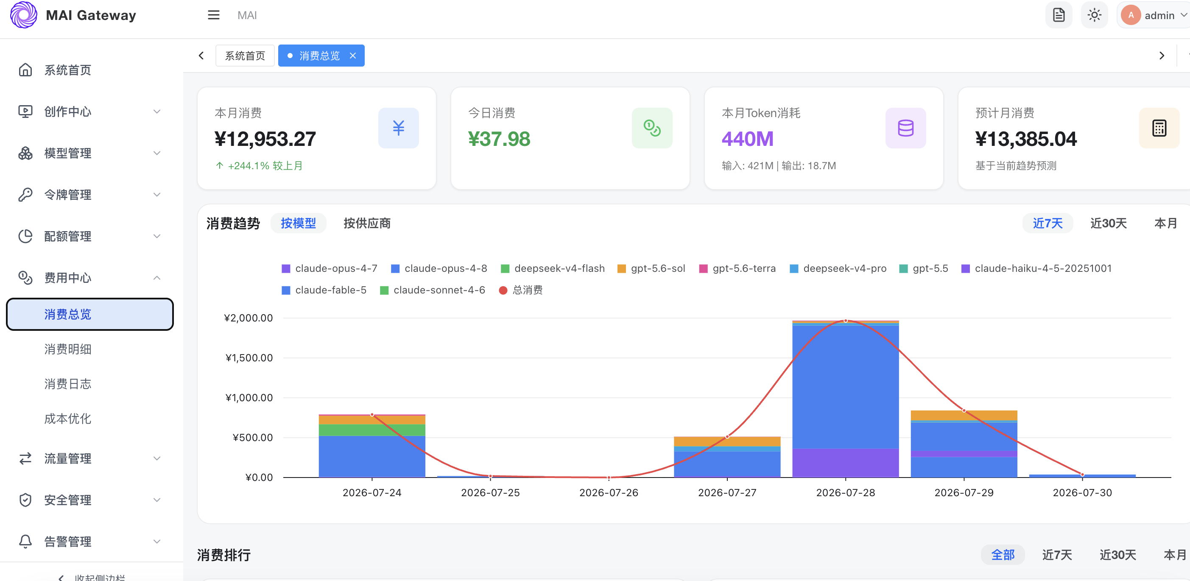Set trend range to 近7天
The image size is (1190, 581).
[x=1047, y=223]
